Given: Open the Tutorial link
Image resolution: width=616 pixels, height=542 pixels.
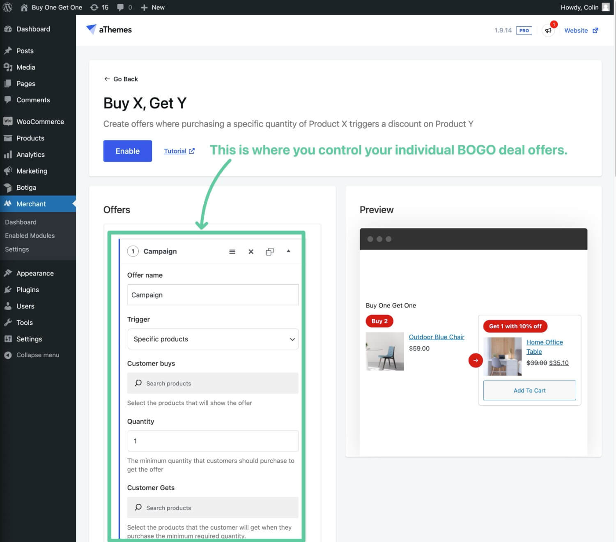Looking at the screenshot, I should tap(179, 151).
